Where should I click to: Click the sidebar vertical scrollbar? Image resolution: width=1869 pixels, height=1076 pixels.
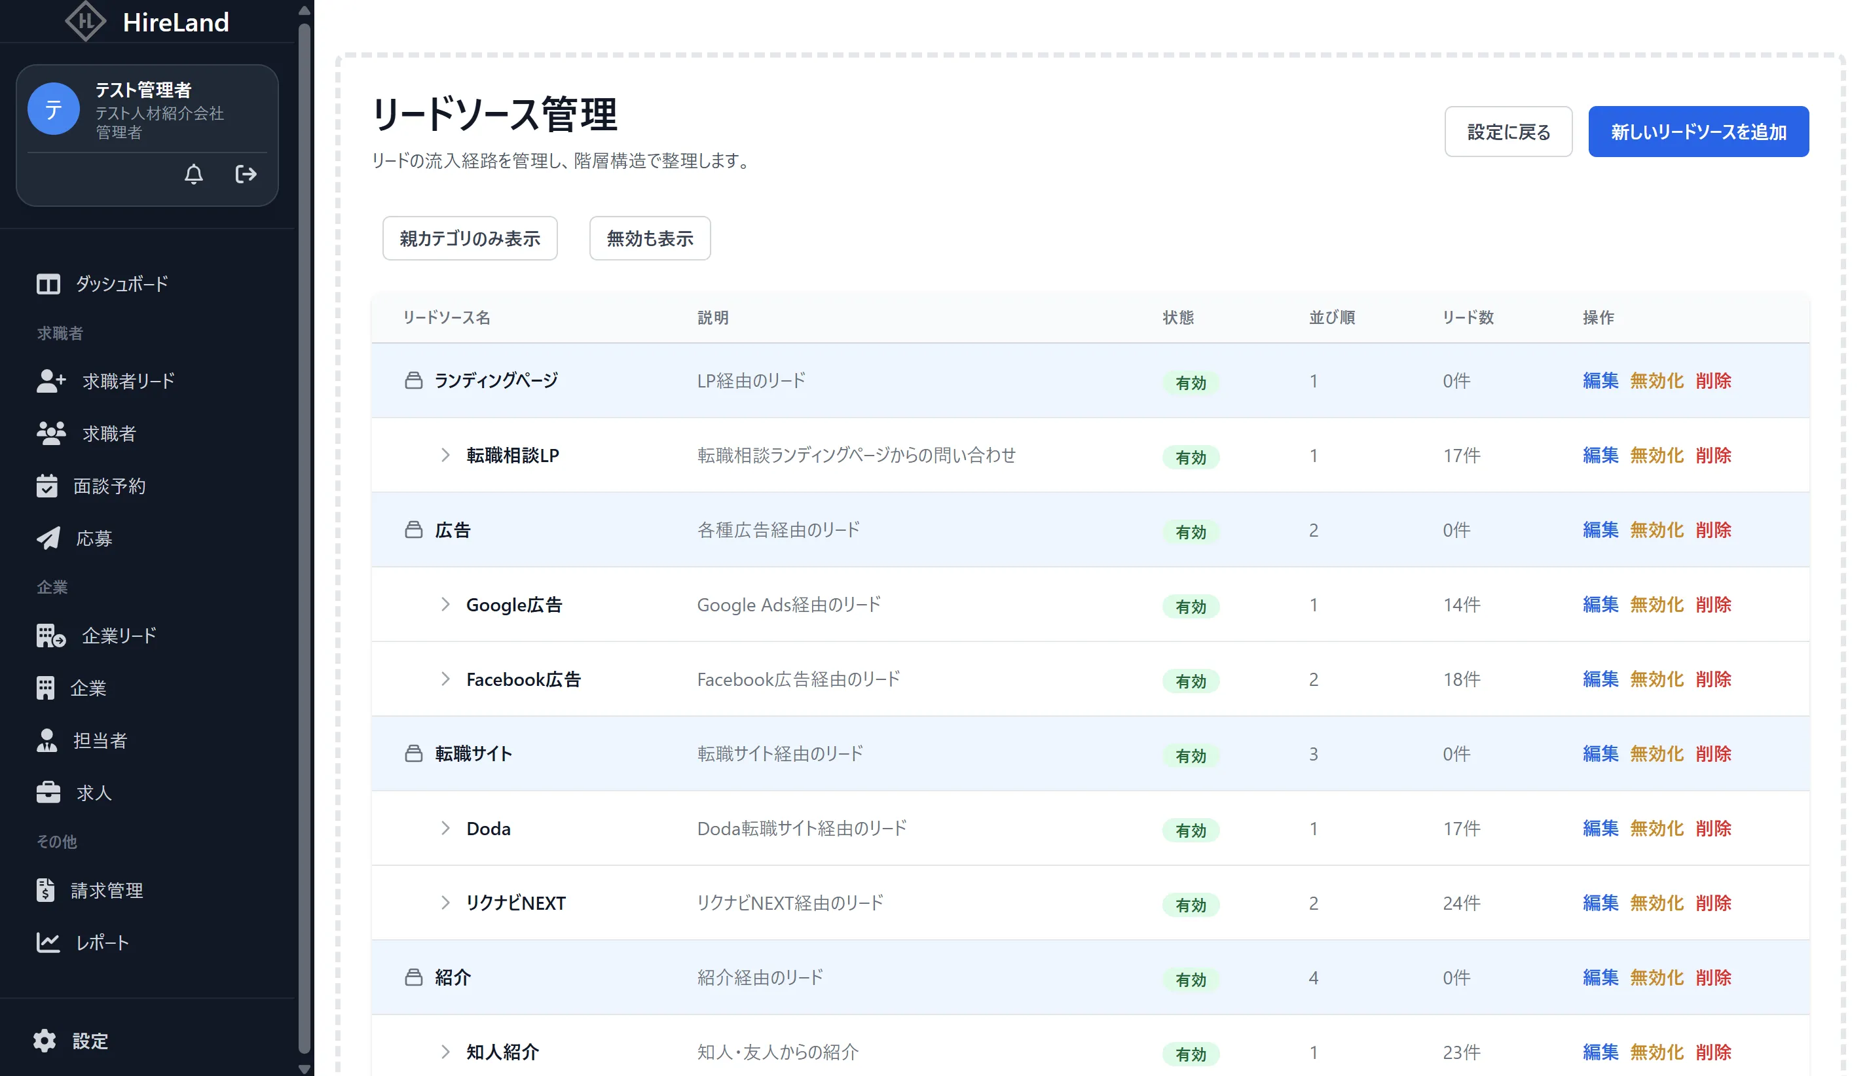pos(304,538)
